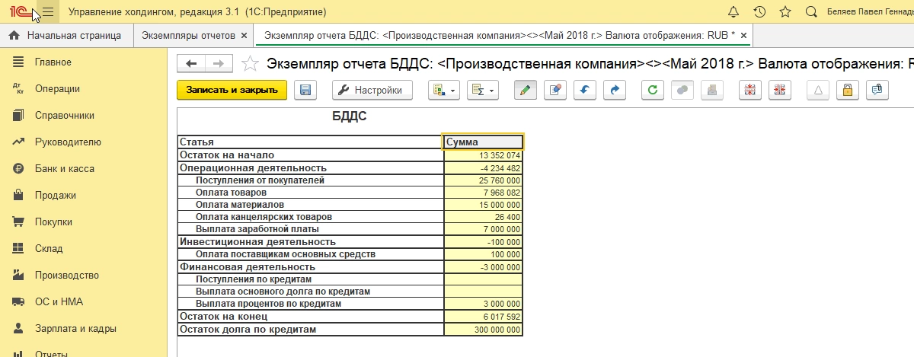The height and width of the screenshot is (357, 914).
Task: Save report with the floppy disk icon
Action: click(305, 90)
